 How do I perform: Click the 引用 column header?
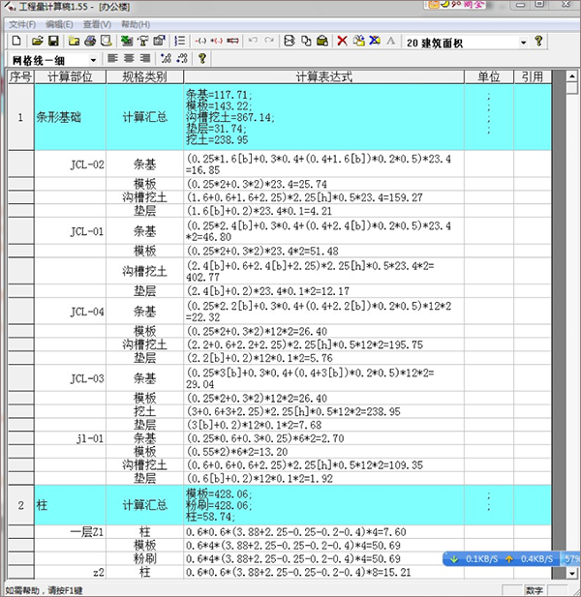pyautogui.click(x=533, y=76)
